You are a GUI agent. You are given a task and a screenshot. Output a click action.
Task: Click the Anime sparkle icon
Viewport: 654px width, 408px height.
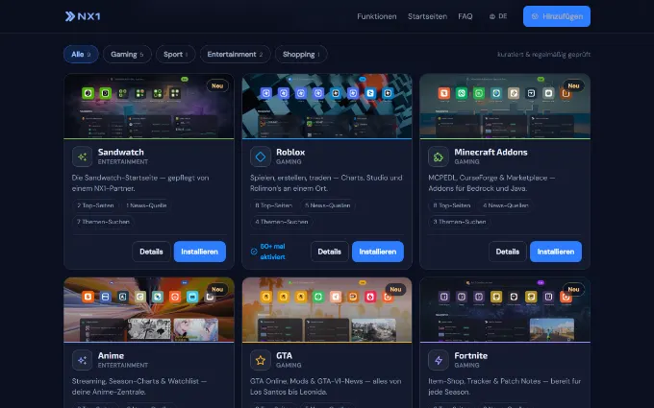coord(82,360)
